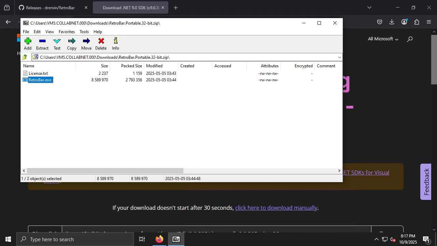Click the network tray icon
The height and width of the screenshot is (246, 437).
tap(384, 239)
